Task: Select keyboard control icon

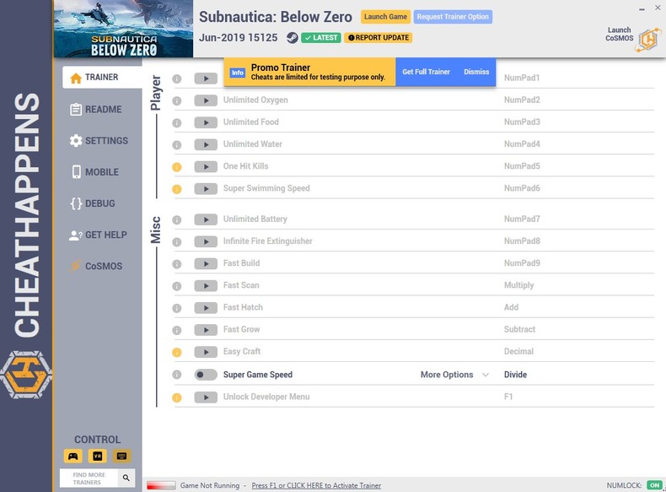Action: point(121,457)
